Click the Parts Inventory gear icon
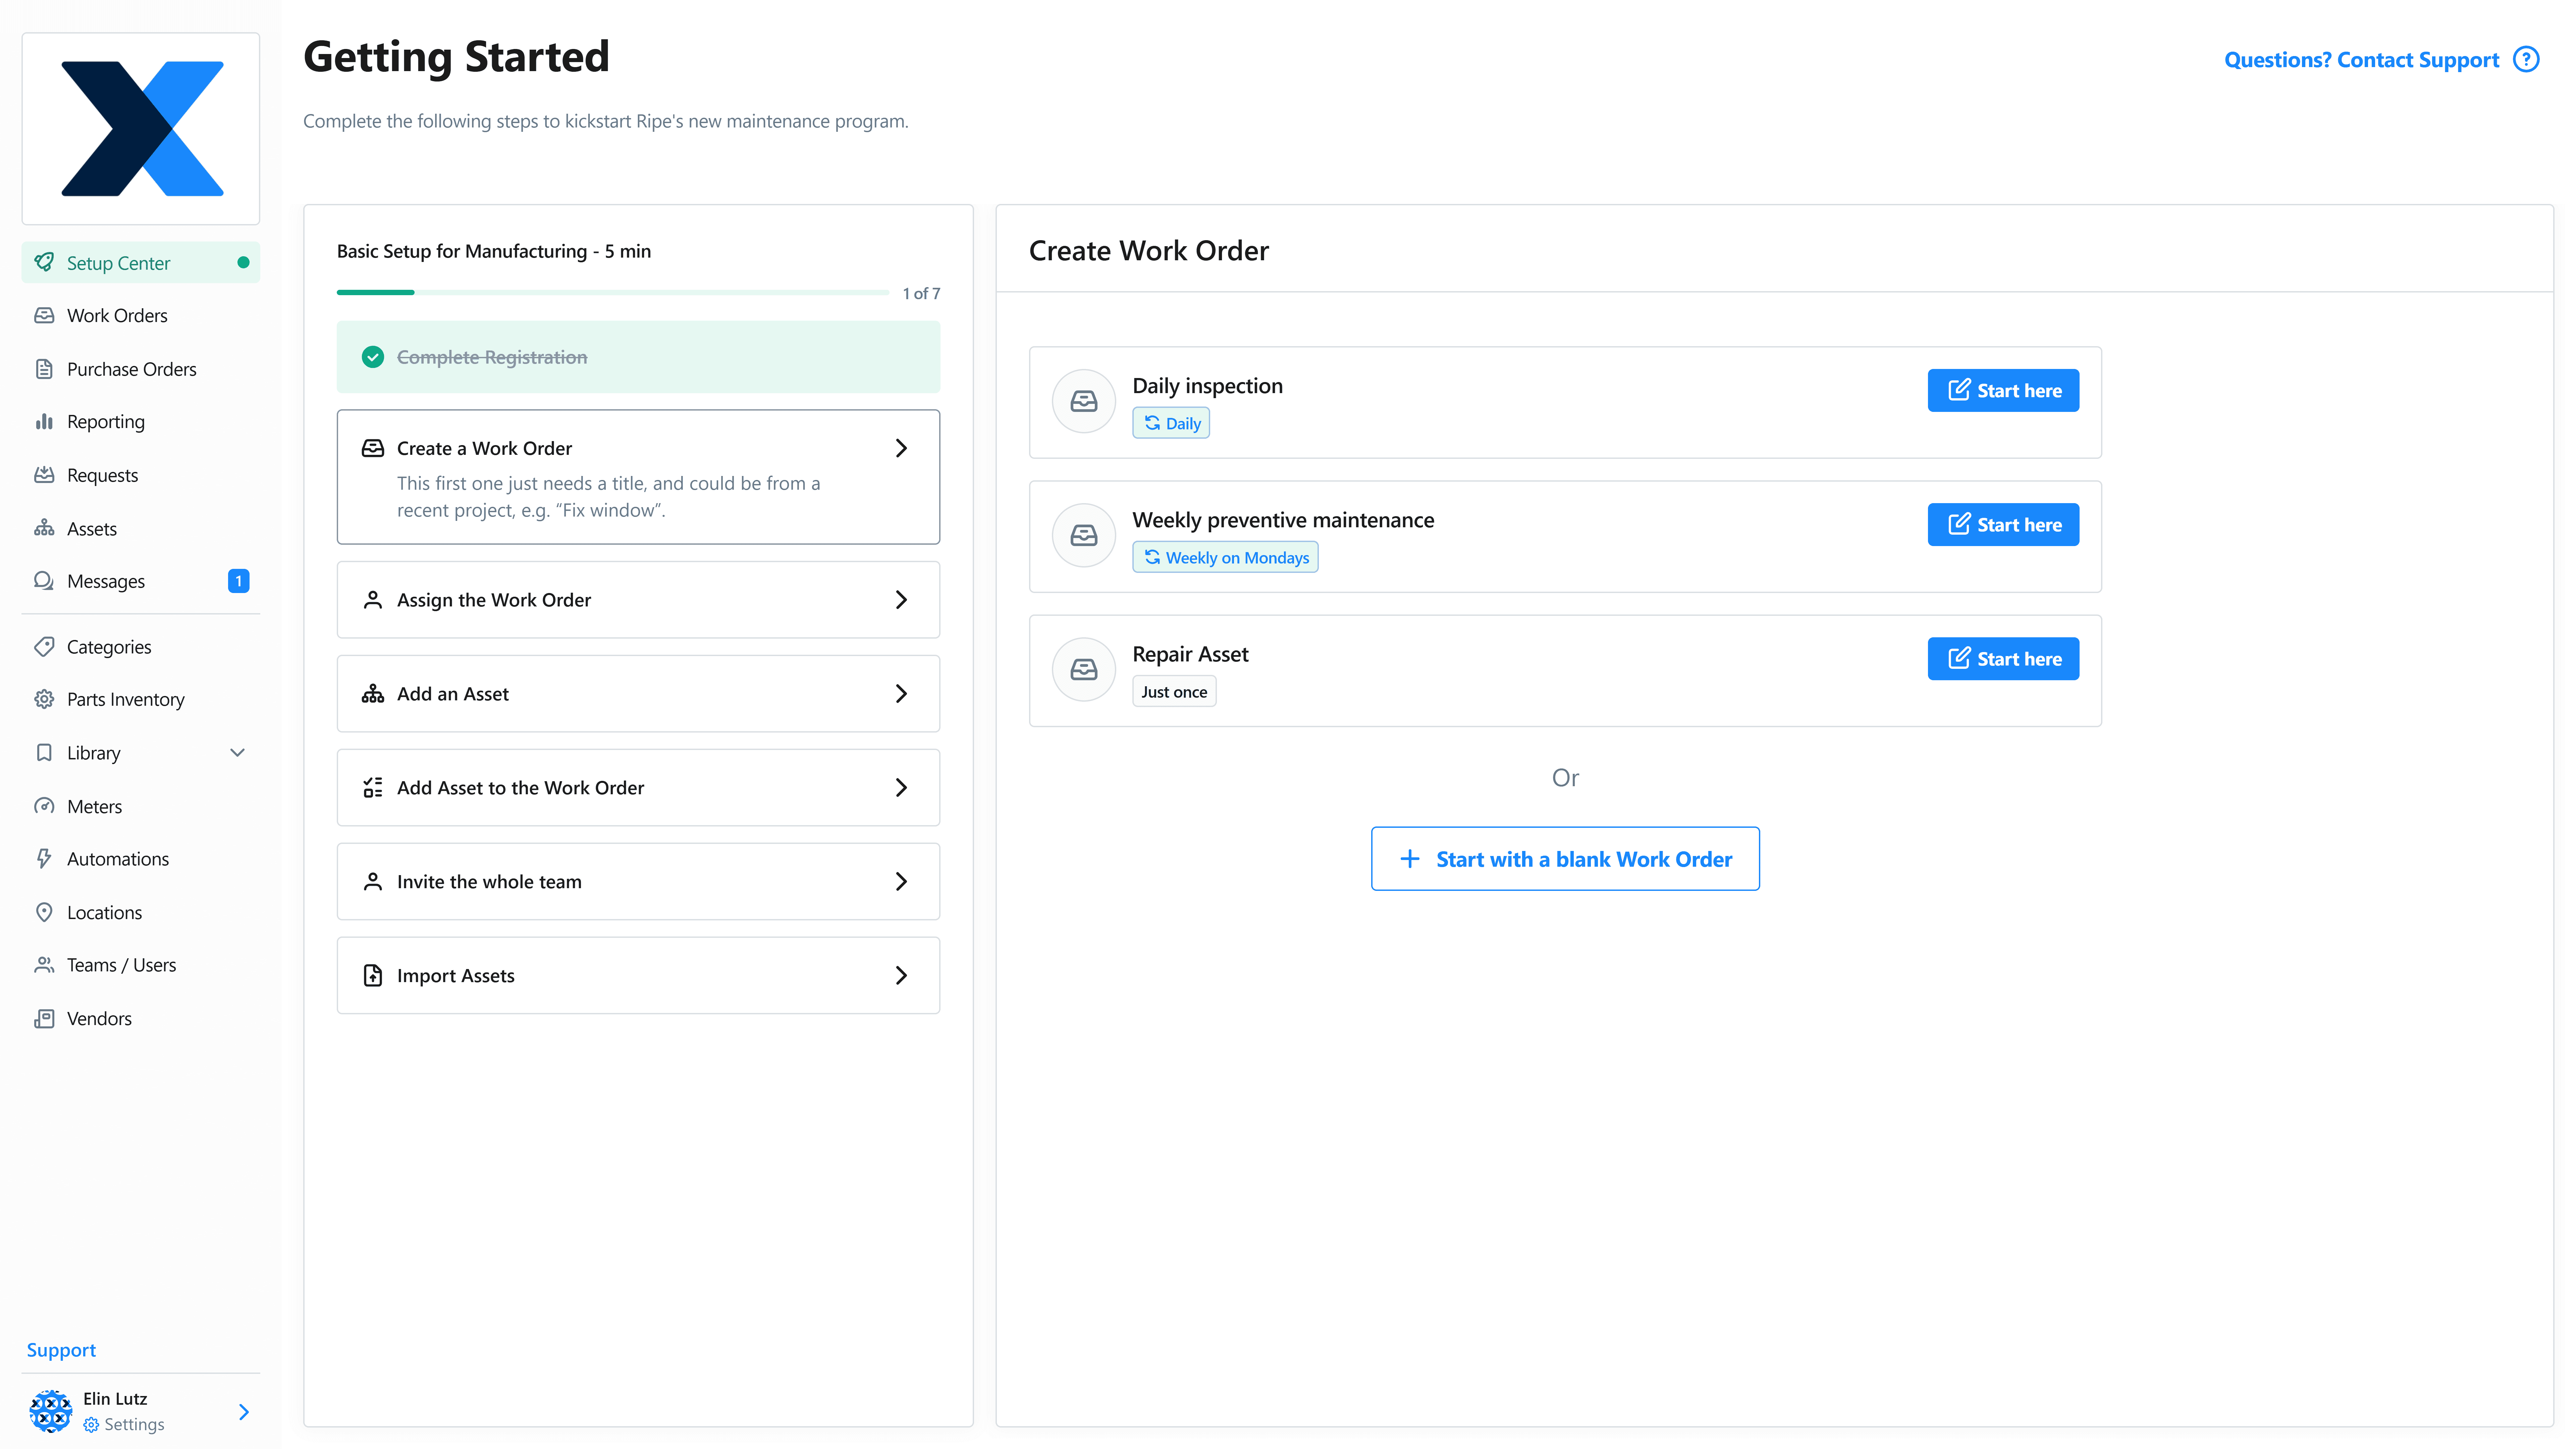The height and width of the screenshot is (1449, 2576). pos(44,699)
